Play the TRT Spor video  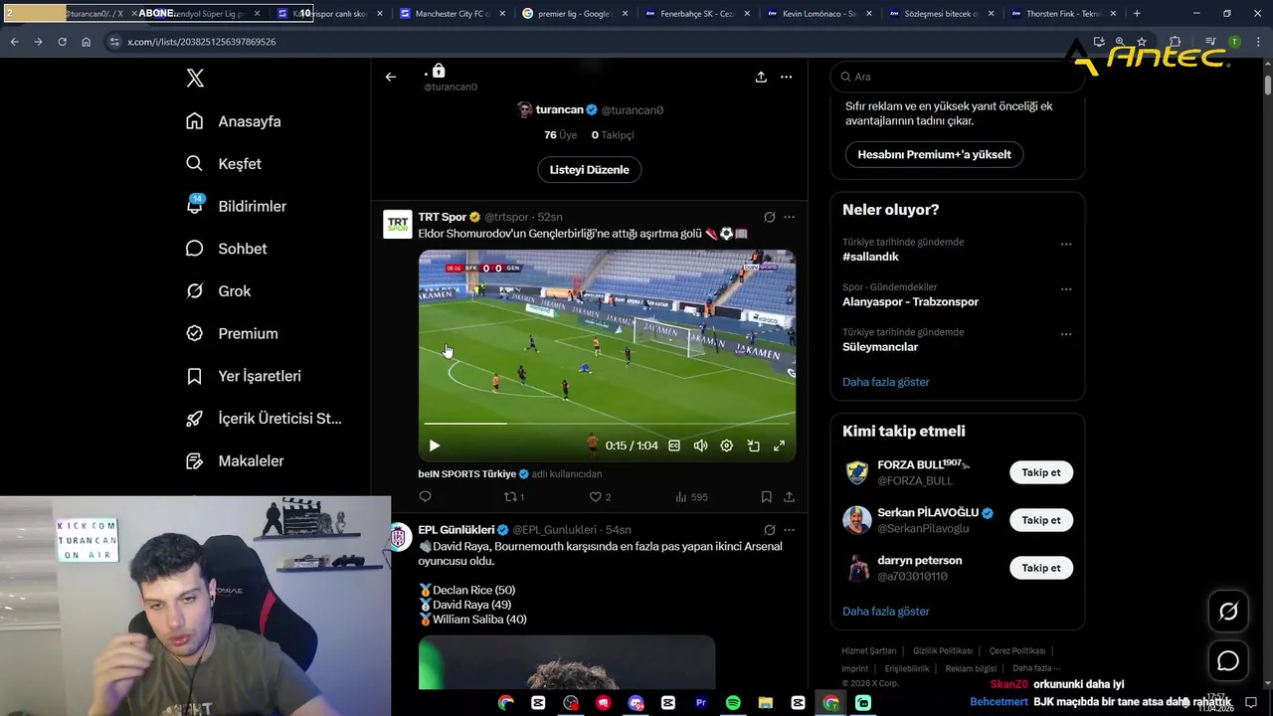click(x=434, y=446)
